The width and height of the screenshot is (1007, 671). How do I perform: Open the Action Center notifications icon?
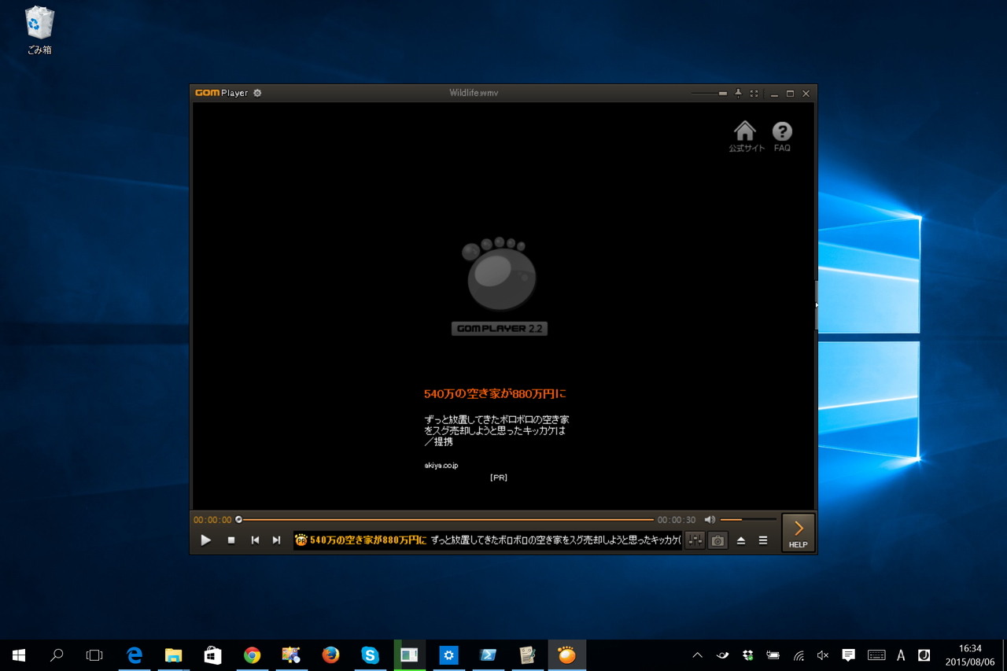[848, 655]
